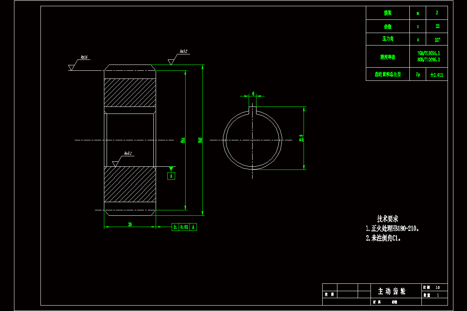
Task: Click the 20° pressure angle value
Action: click(437, 40)
